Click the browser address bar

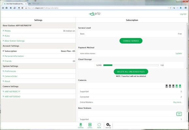point(96,8)
